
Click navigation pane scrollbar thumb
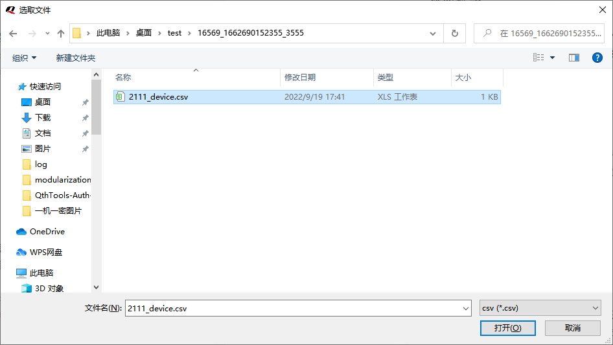96,107
